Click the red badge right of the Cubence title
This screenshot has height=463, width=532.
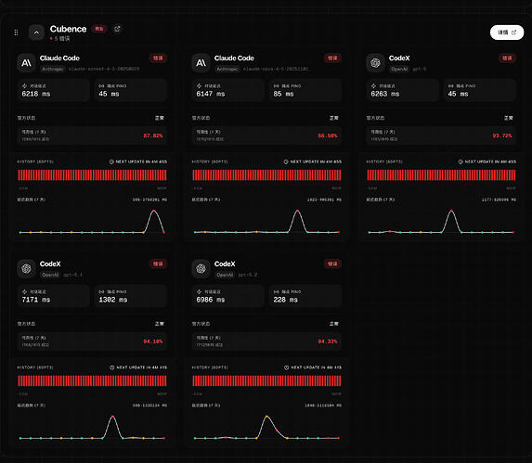coord(99,29)
